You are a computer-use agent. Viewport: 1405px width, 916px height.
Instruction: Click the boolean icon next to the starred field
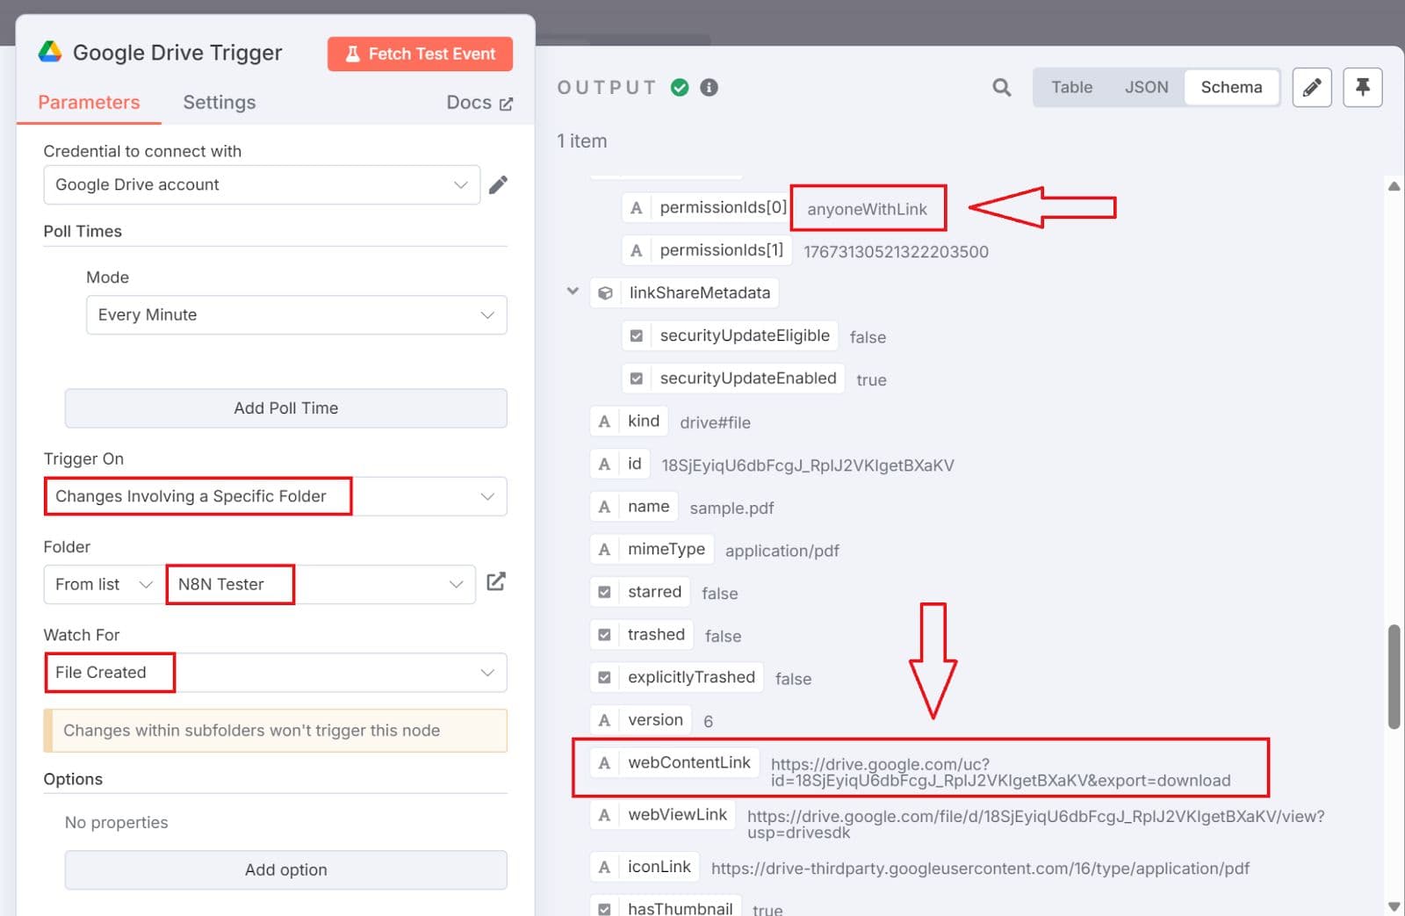[604, 591]
